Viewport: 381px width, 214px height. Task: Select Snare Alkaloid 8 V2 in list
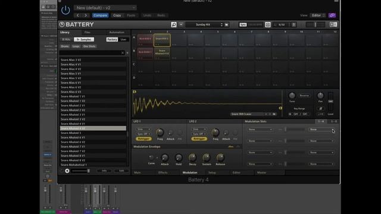[93, 160]
